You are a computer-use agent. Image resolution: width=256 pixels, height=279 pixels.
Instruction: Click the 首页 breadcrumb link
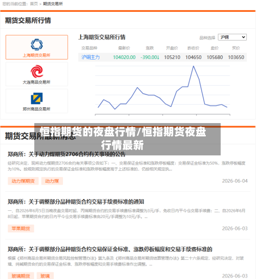[34, 4]
